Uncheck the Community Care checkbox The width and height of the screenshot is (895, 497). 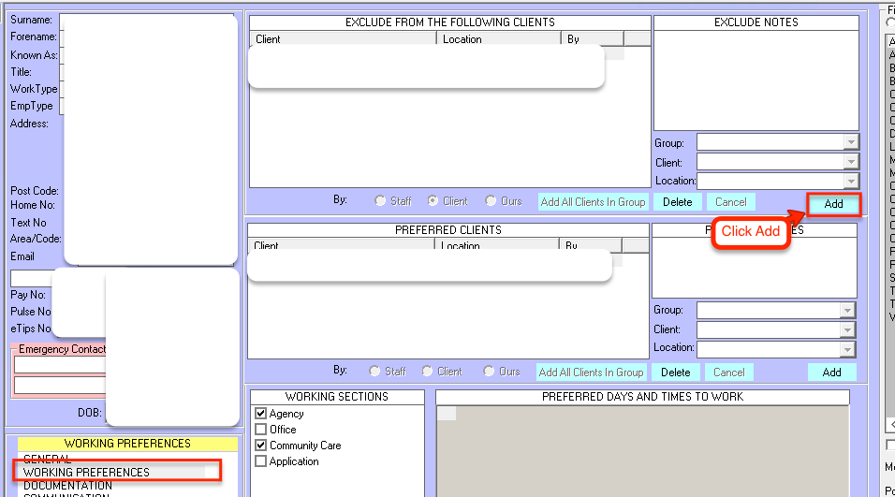point(261,446)
